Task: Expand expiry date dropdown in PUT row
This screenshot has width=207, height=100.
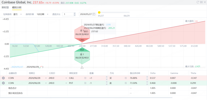Action: coord(46,83)
